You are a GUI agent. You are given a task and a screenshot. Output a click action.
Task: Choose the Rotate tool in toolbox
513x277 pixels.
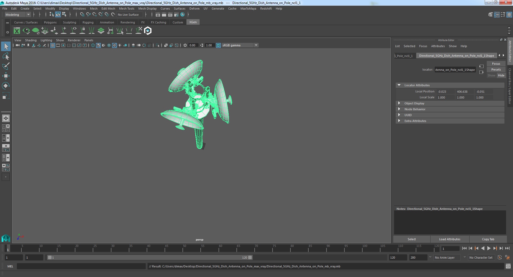coord(6,85)
